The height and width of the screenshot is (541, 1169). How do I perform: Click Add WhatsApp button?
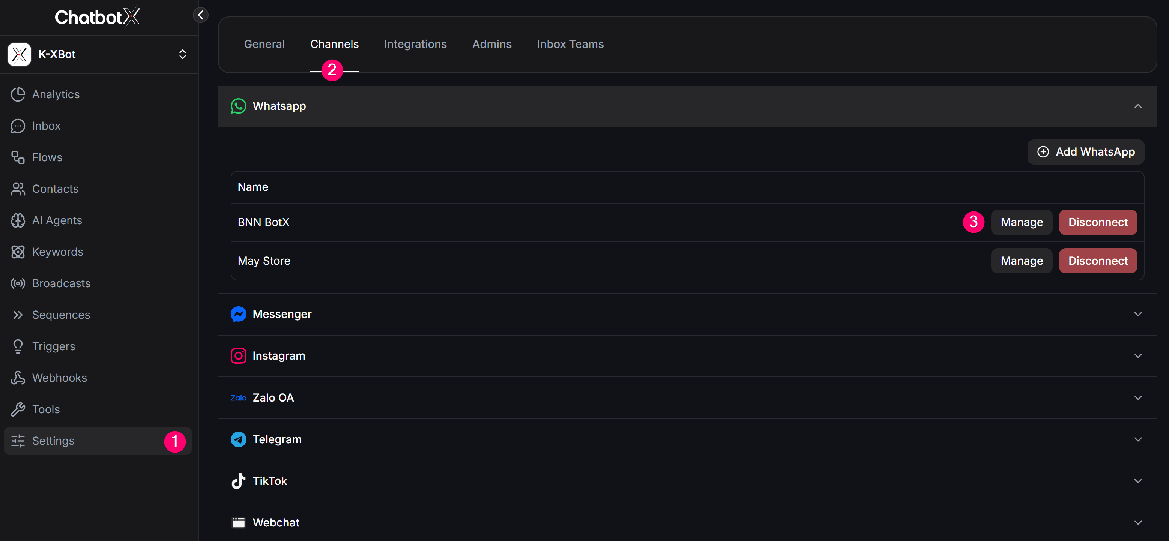pyautogui.click(x=1085, y=152)
